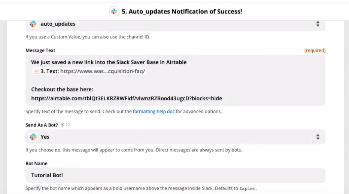This screenshot has height=194, width=349.
Task: Click the Message Text field label
Action: [x=40, y=50]
